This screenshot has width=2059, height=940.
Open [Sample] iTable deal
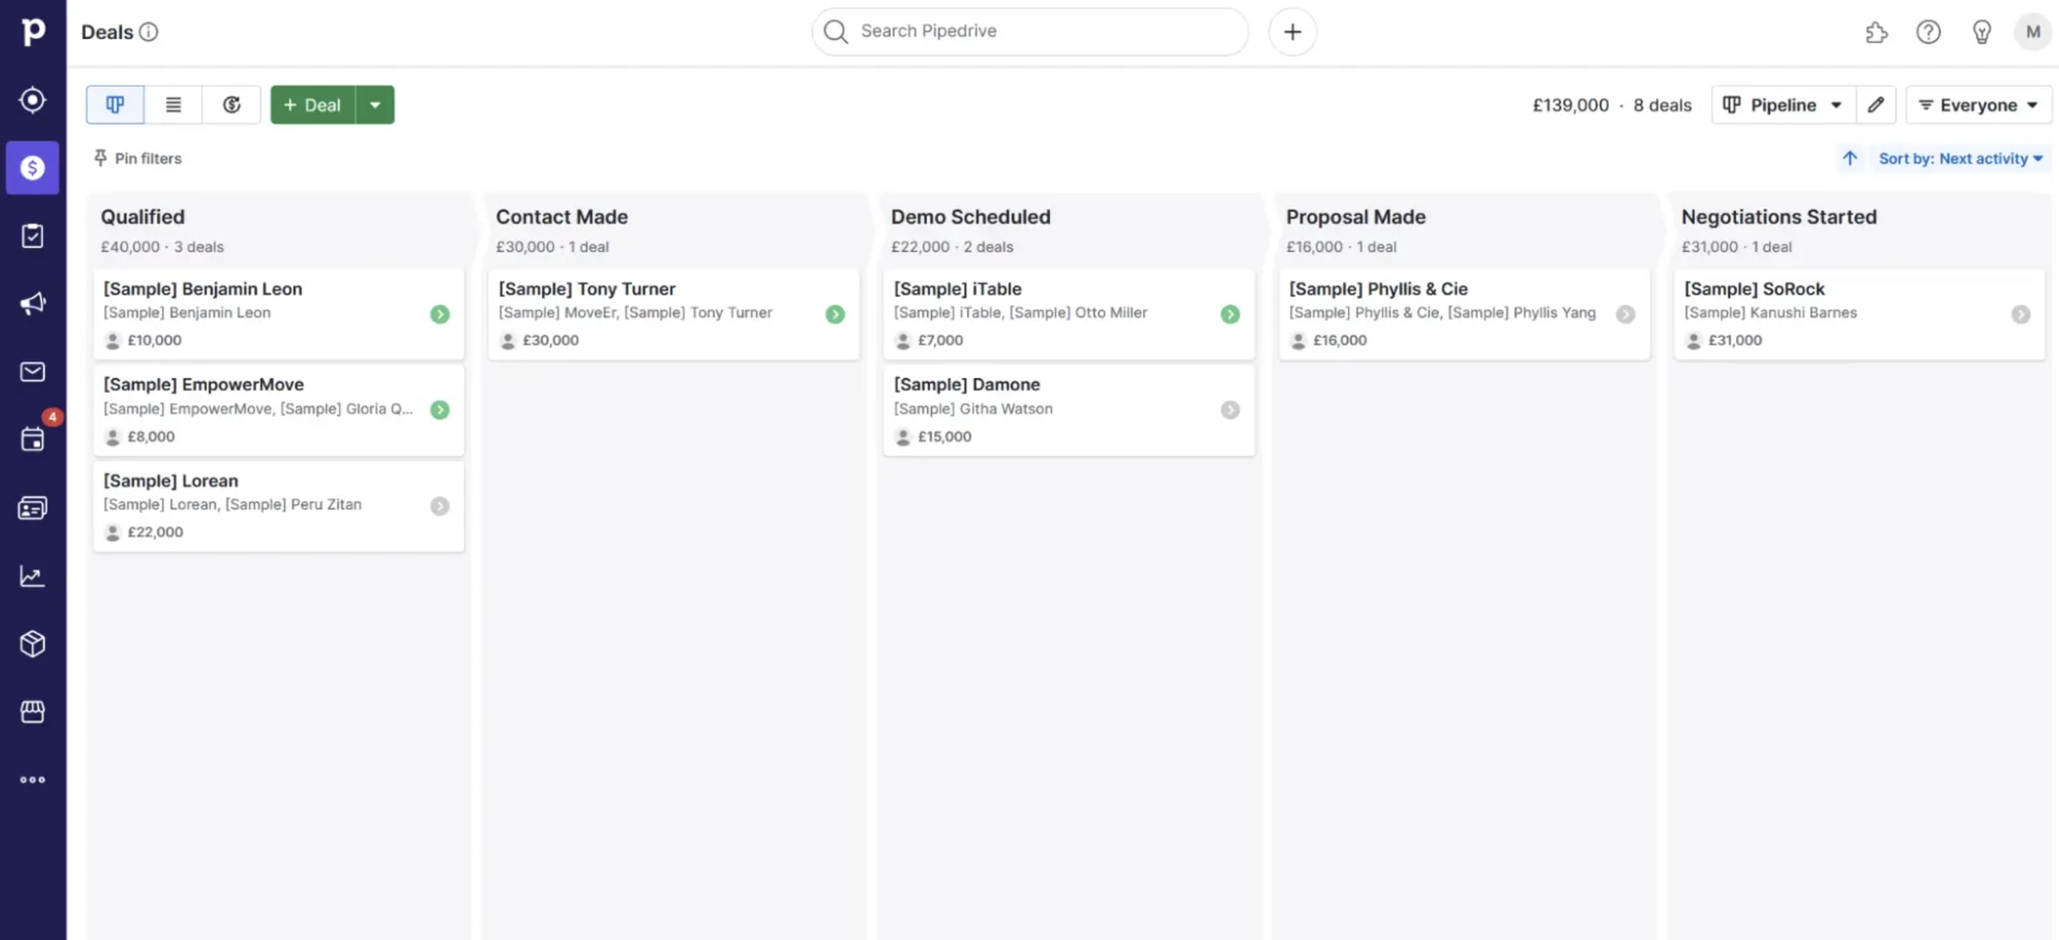click(x=1068, y=314)
